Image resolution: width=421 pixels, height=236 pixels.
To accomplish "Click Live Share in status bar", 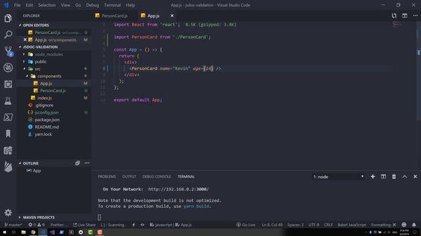I will pos(84,225).
